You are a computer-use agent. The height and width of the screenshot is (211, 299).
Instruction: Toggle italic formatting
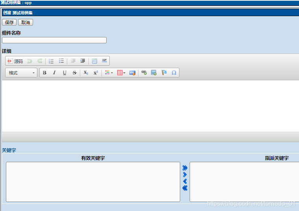pos(54,73)
